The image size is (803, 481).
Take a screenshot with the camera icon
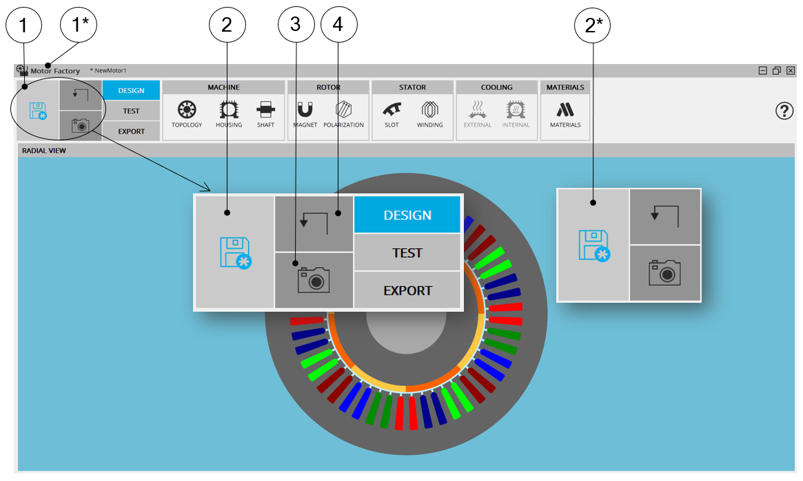click(x=81, y=125)
